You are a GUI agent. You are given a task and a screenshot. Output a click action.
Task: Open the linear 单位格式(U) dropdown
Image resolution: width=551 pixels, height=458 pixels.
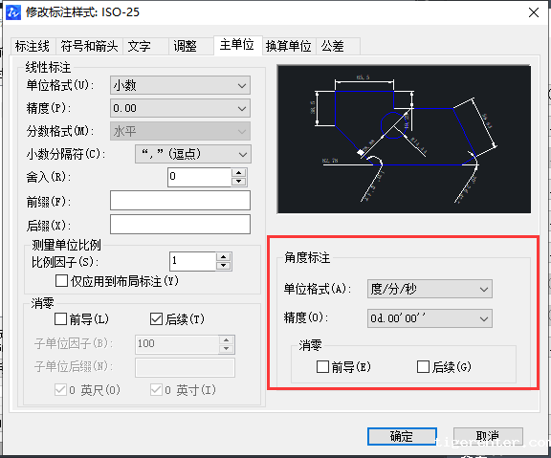click(180, 85)
